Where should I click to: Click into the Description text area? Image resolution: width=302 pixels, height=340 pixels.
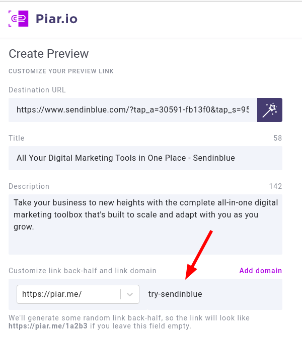click(145, 224)
